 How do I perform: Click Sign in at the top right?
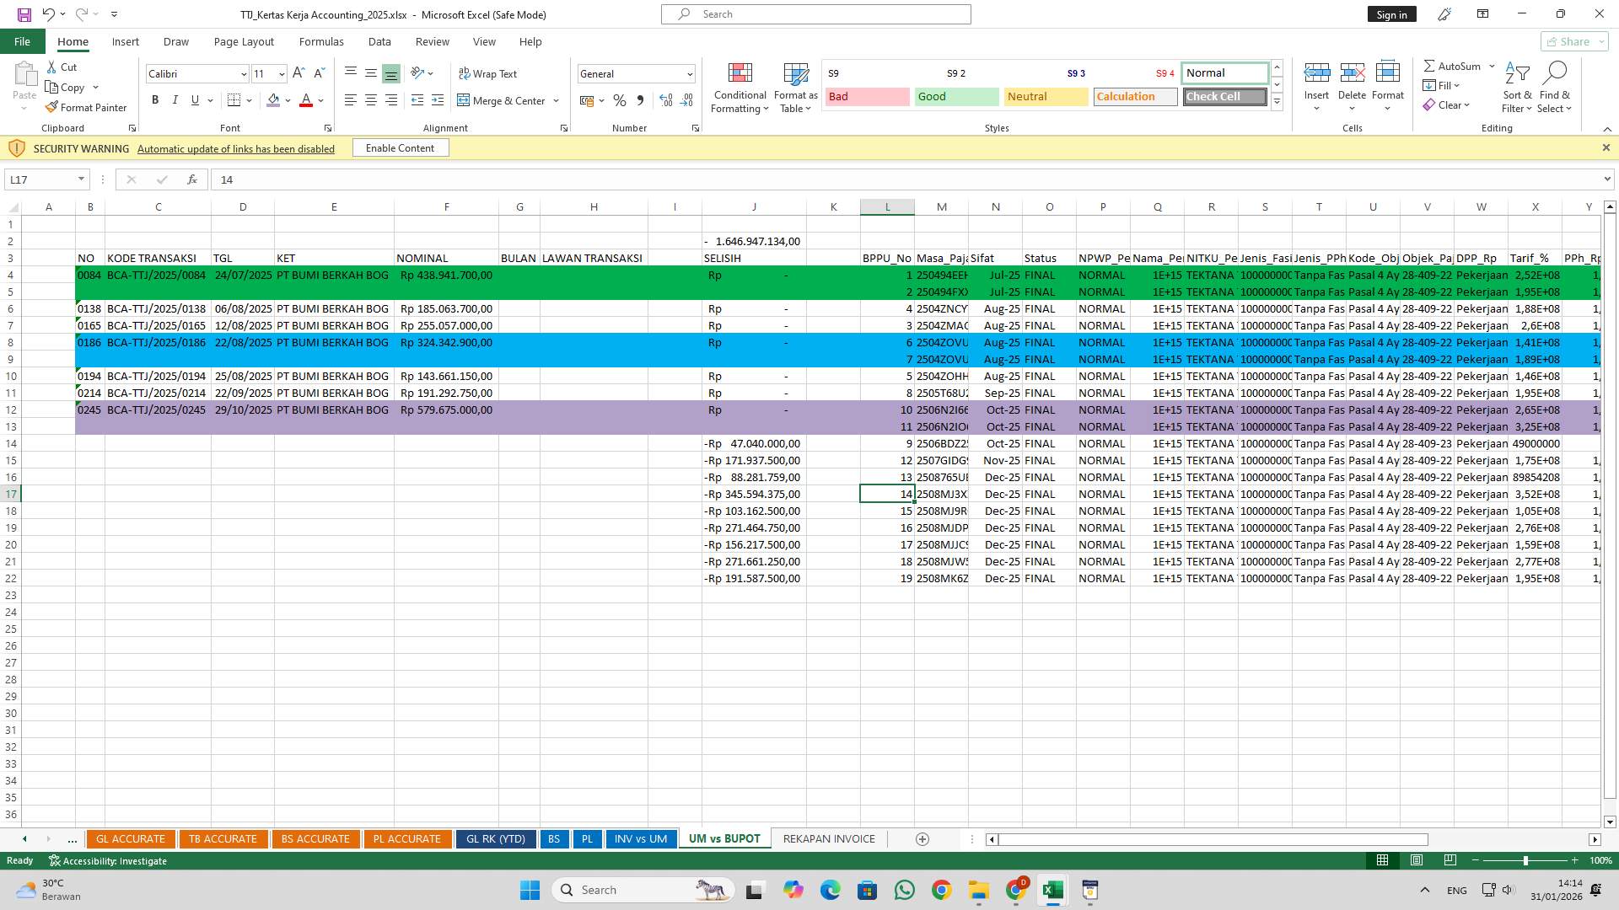[1390, 13]
